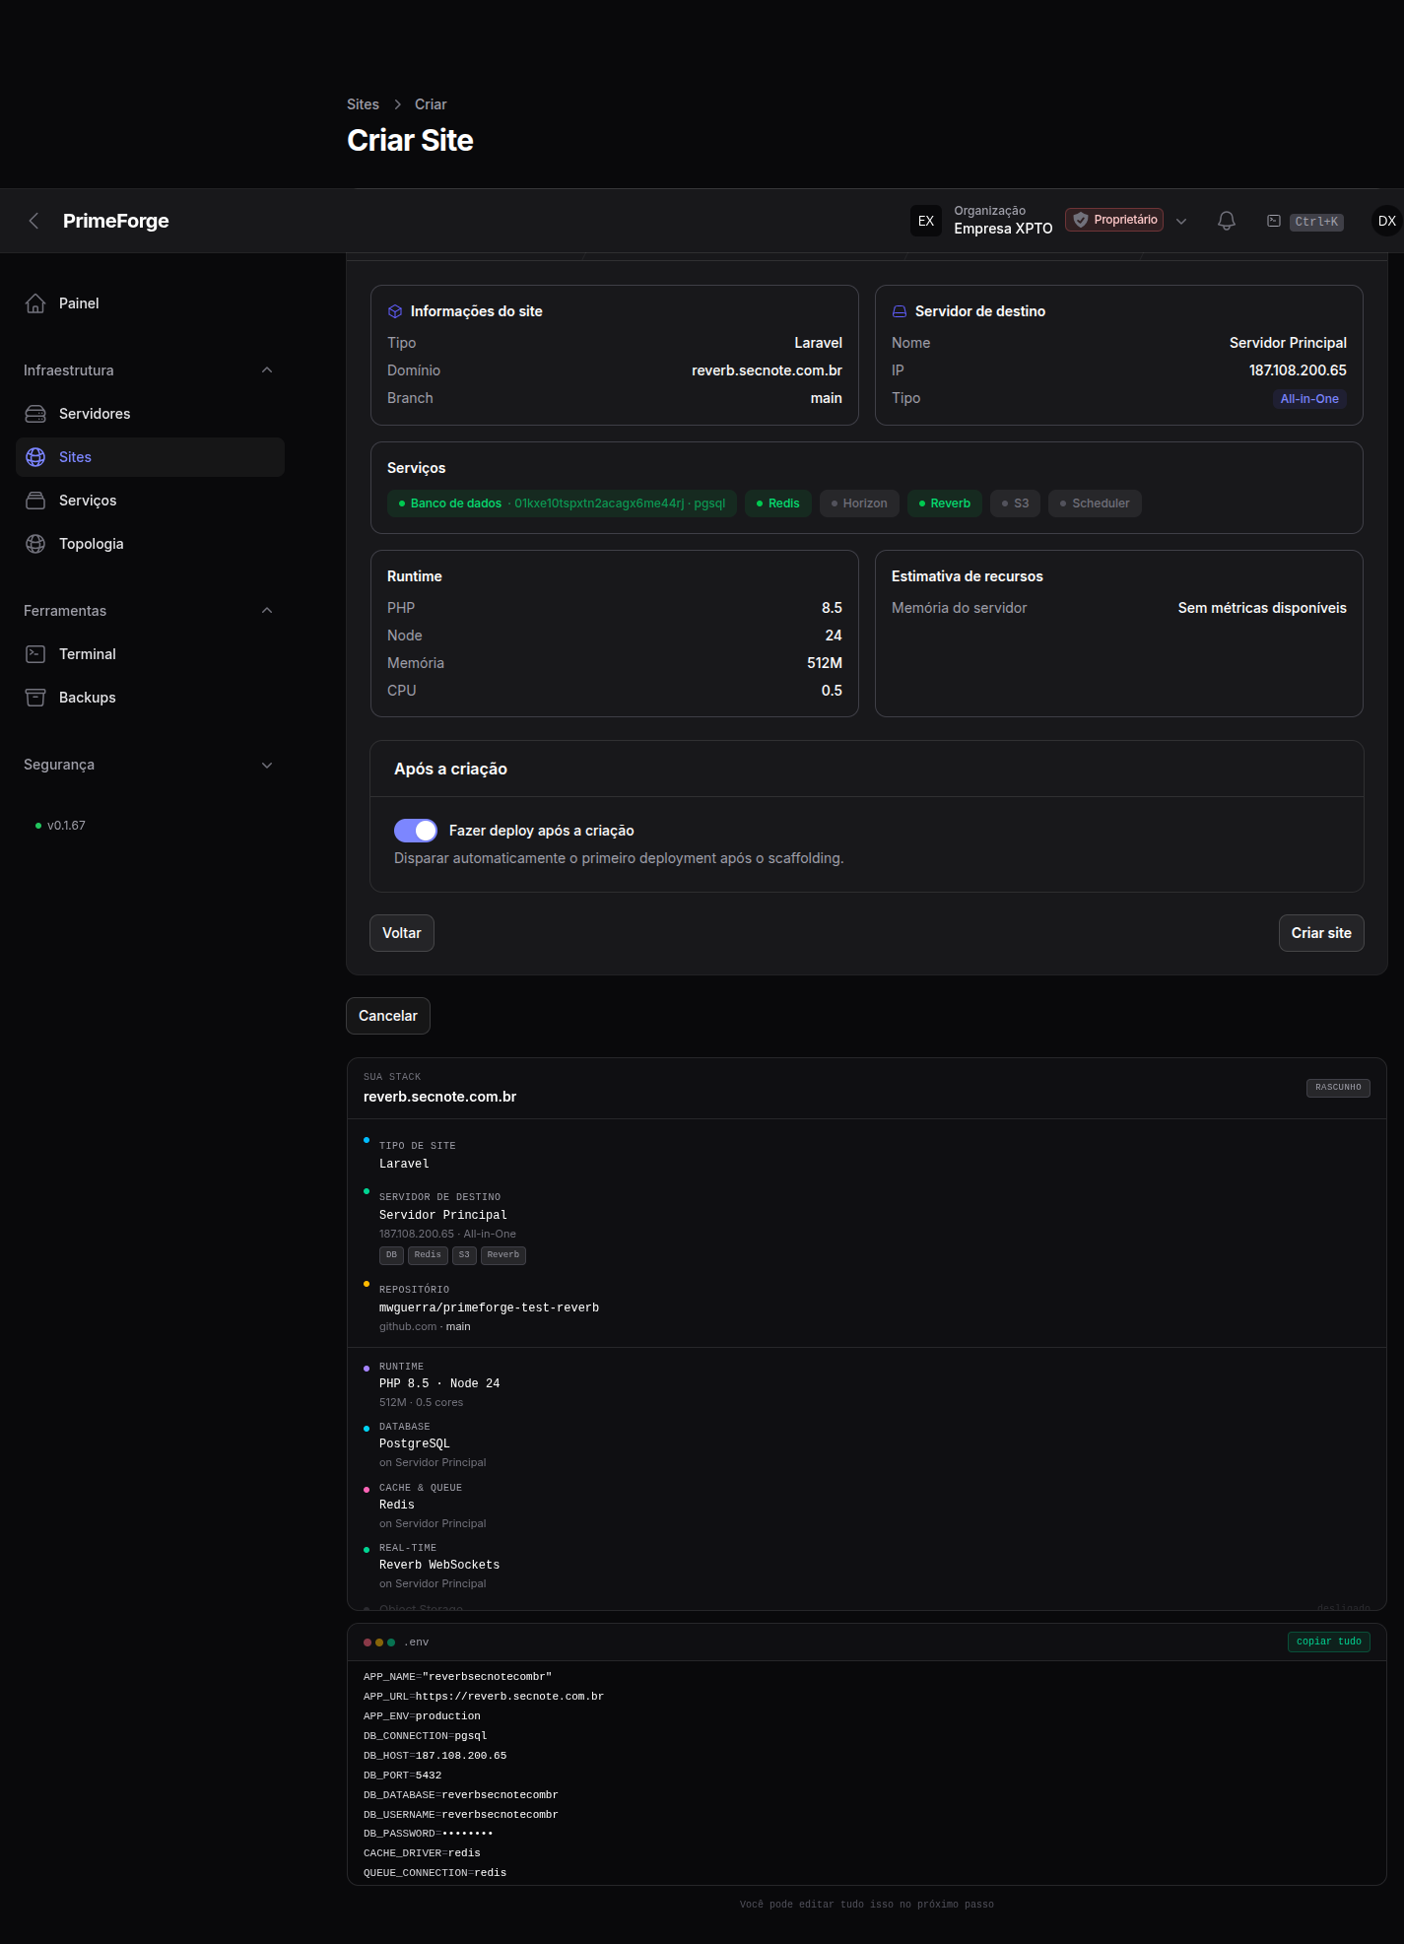Click the APP_URL line in .env
Image resolution: width=1404 pixels, height=1944 pixels.
pyautogui.click(x=483, y=1697)
